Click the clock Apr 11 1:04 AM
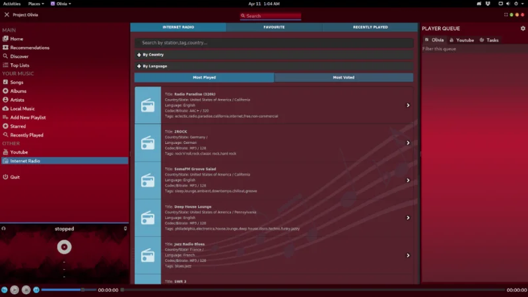The width and height of the screenshot is (528, 297). 264,4
